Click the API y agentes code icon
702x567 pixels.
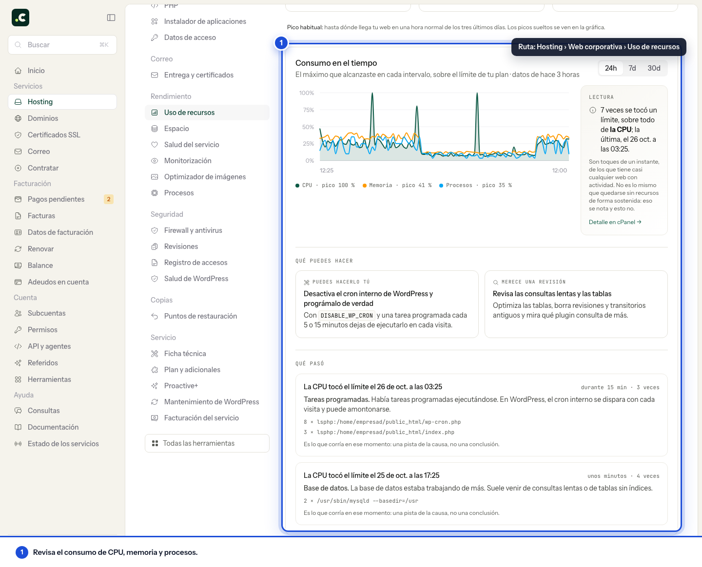pos(18,346)
